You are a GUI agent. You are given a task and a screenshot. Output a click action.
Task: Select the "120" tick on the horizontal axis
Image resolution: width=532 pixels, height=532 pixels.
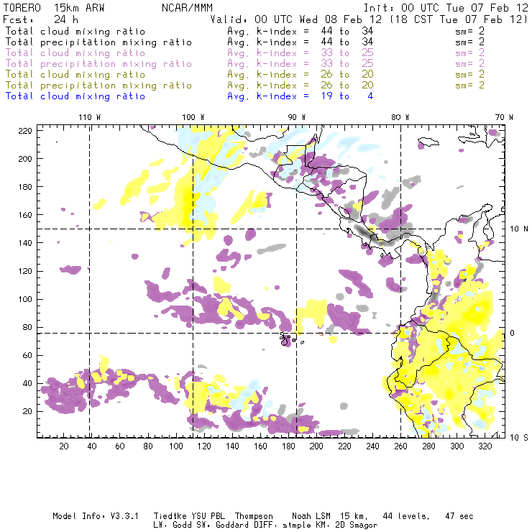(204, 446)
